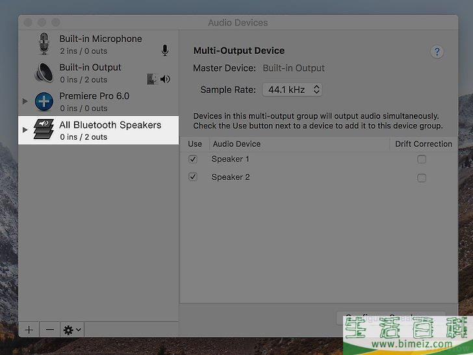473x355 pixels.
Task: Click the Premiere Pro 6.0 plus icon
Action: 44,101
